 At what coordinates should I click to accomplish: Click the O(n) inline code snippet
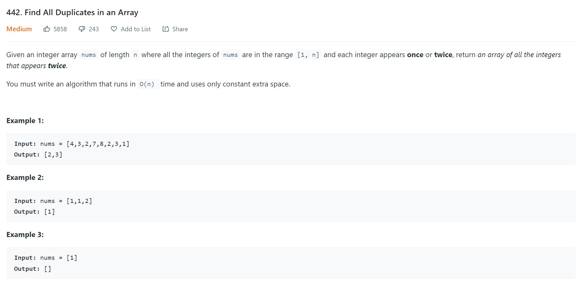147,84
